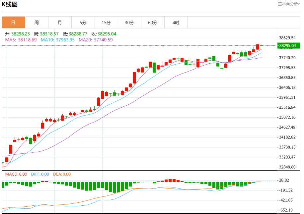Click the DIFF:0.00 label
Screen dimensions: 304x214
point(40,174)
